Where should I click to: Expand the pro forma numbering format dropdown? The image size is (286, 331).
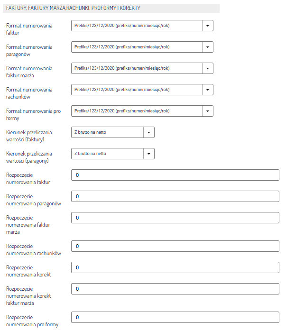coord(142,111)
